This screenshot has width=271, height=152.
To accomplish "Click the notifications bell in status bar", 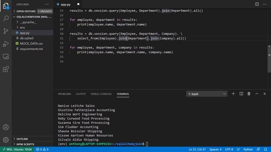I will click(x=265, y=149).
